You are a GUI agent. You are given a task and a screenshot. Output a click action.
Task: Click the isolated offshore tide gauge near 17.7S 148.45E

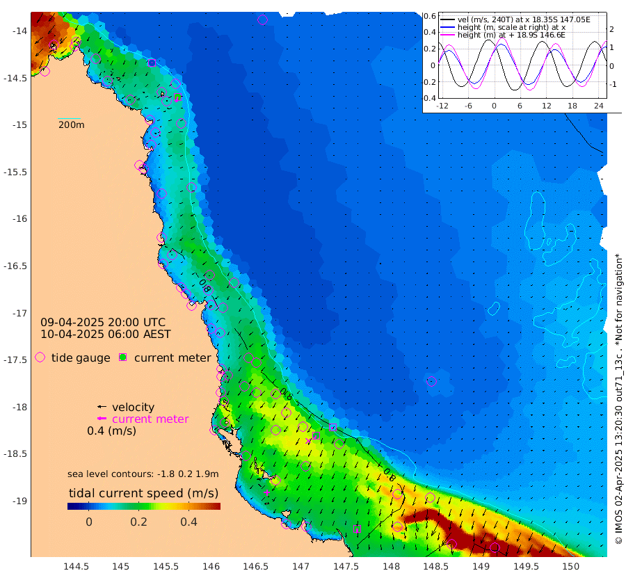pyautogui.click(x=431, y=381)
